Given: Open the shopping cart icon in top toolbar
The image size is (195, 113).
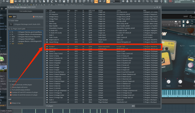Looking at the screenshot, I should (165, 1).
